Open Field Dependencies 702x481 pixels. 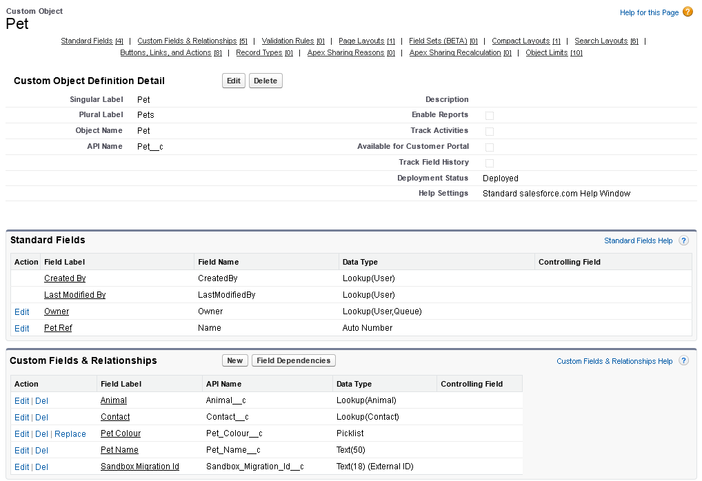pos(293,360)
